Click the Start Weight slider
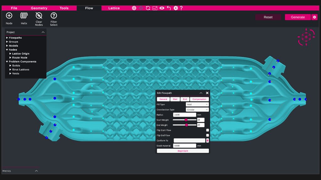The image size is (321, 180). 185,120
